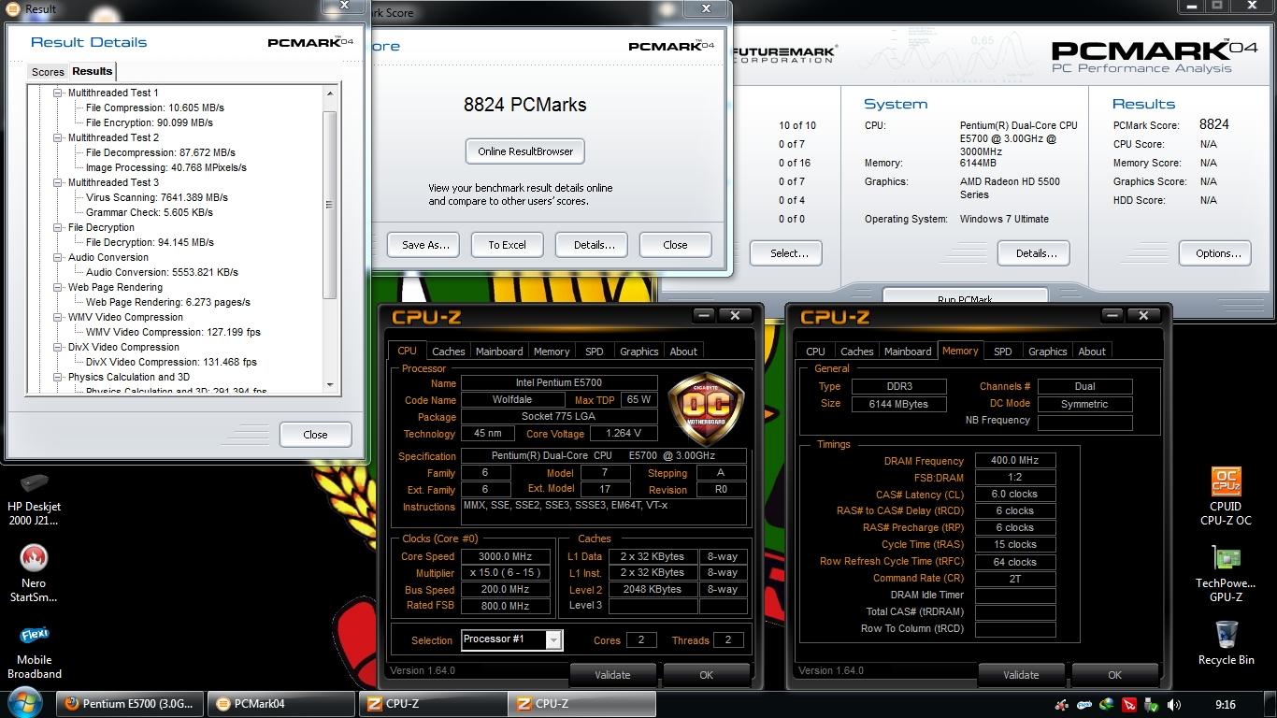Screen dimensions: 1277x718
Task: Select DivX Video Compression: 131.468 fps row
Action: tap(171, 362)
